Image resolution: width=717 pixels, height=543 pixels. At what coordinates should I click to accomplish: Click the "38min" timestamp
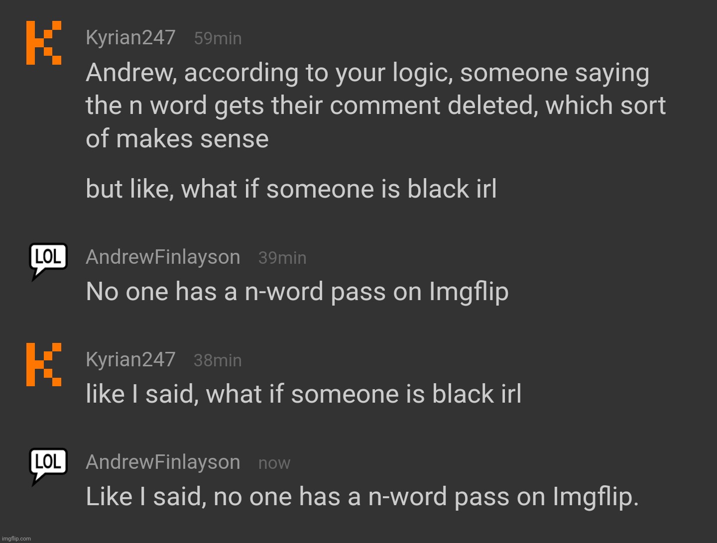[218, 360]
